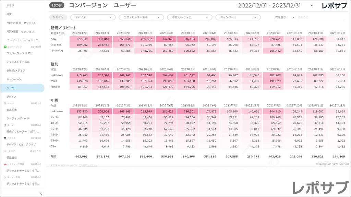
Task: Collapse the sidebar with the left chevron
Action: tap(41, 194)
